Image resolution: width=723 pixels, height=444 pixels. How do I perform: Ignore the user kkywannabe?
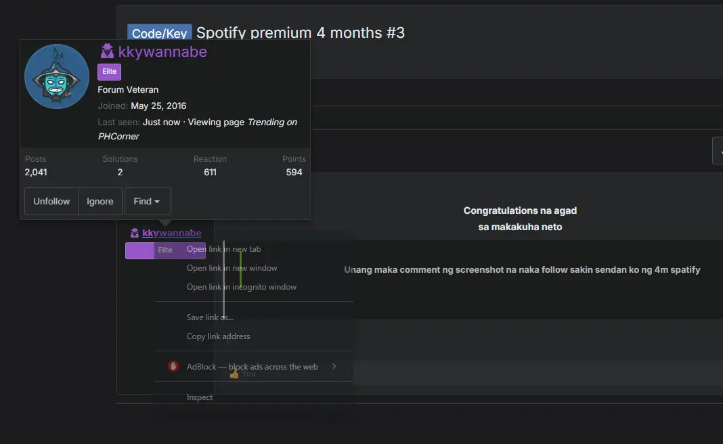click(x=100, y=201)
